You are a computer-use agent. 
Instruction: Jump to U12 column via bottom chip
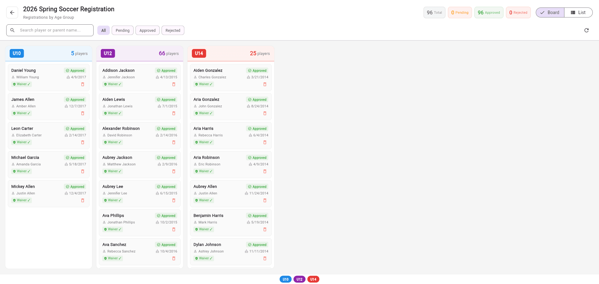(299, 279)
